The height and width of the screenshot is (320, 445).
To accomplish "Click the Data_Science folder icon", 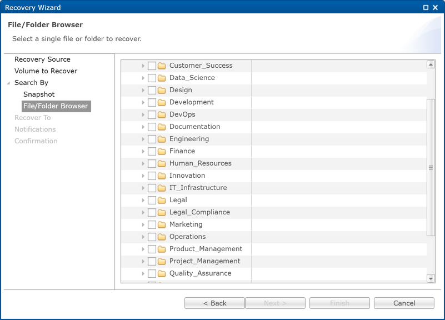I will (162, 78).
